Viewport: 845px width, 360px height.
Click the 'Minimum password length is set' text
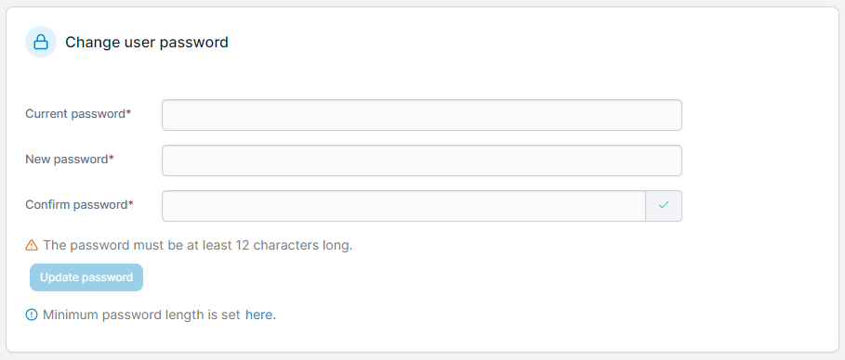point(141,315)
